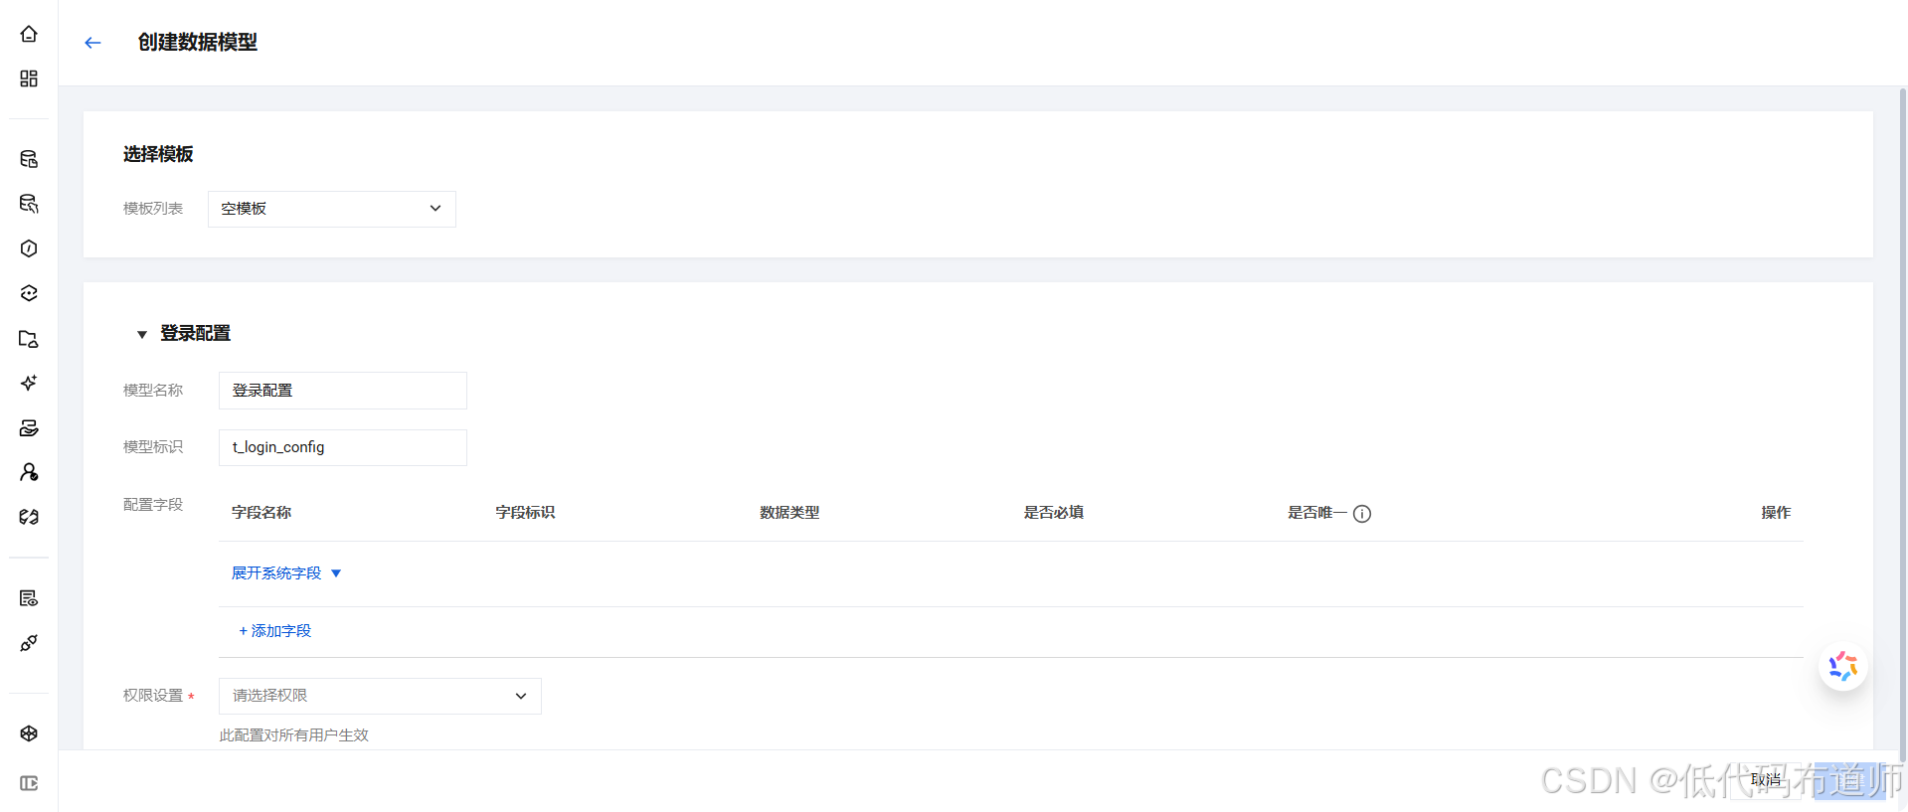The height and width of the screenshot is (812, 1908).
Task: Go to the home icon in sidebar
Action: coord(29,34)
